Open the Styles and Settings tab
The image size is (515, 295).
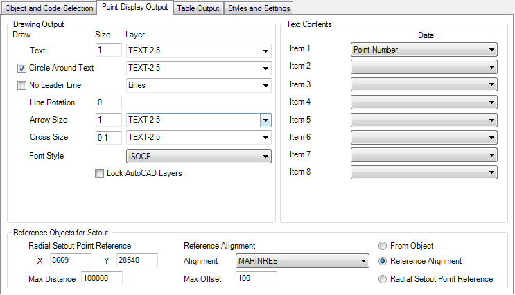coord(259,8)
